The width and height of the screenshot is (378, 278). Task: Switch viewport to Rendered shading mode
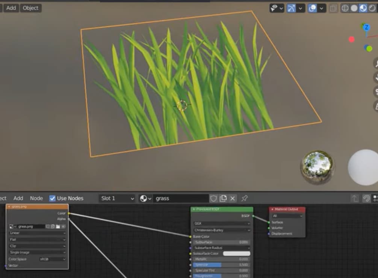pos(373,8)
